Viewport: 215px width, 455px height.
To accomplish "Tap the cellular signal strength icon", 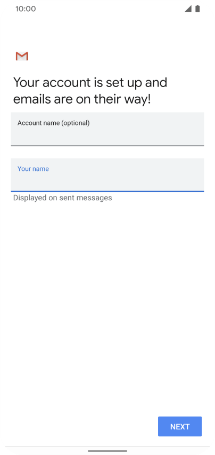I will (x=188, y=9).
